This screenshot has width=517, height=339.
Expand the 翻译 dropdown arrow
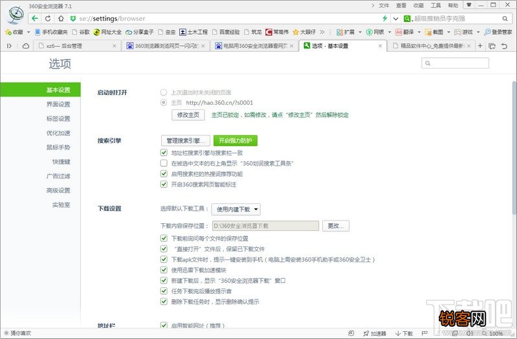419,32
